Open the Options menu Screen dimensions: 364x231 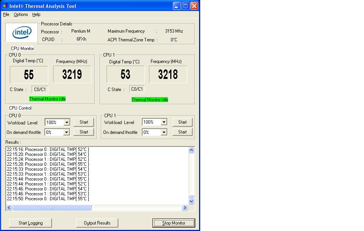coord(20,14)
